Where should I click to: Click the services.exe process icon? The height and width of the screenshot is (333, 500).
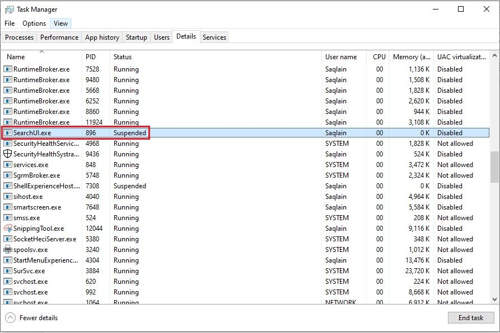[x=8, y=165]
